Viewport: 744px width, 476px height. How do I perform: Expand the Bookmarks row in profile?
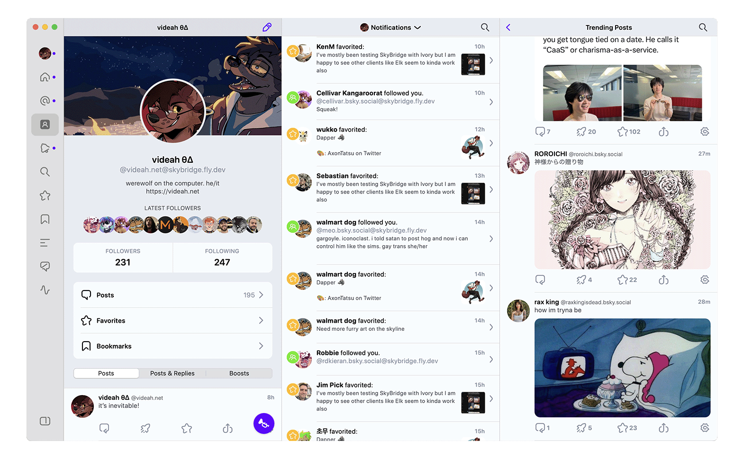click(x=172, y=346)
